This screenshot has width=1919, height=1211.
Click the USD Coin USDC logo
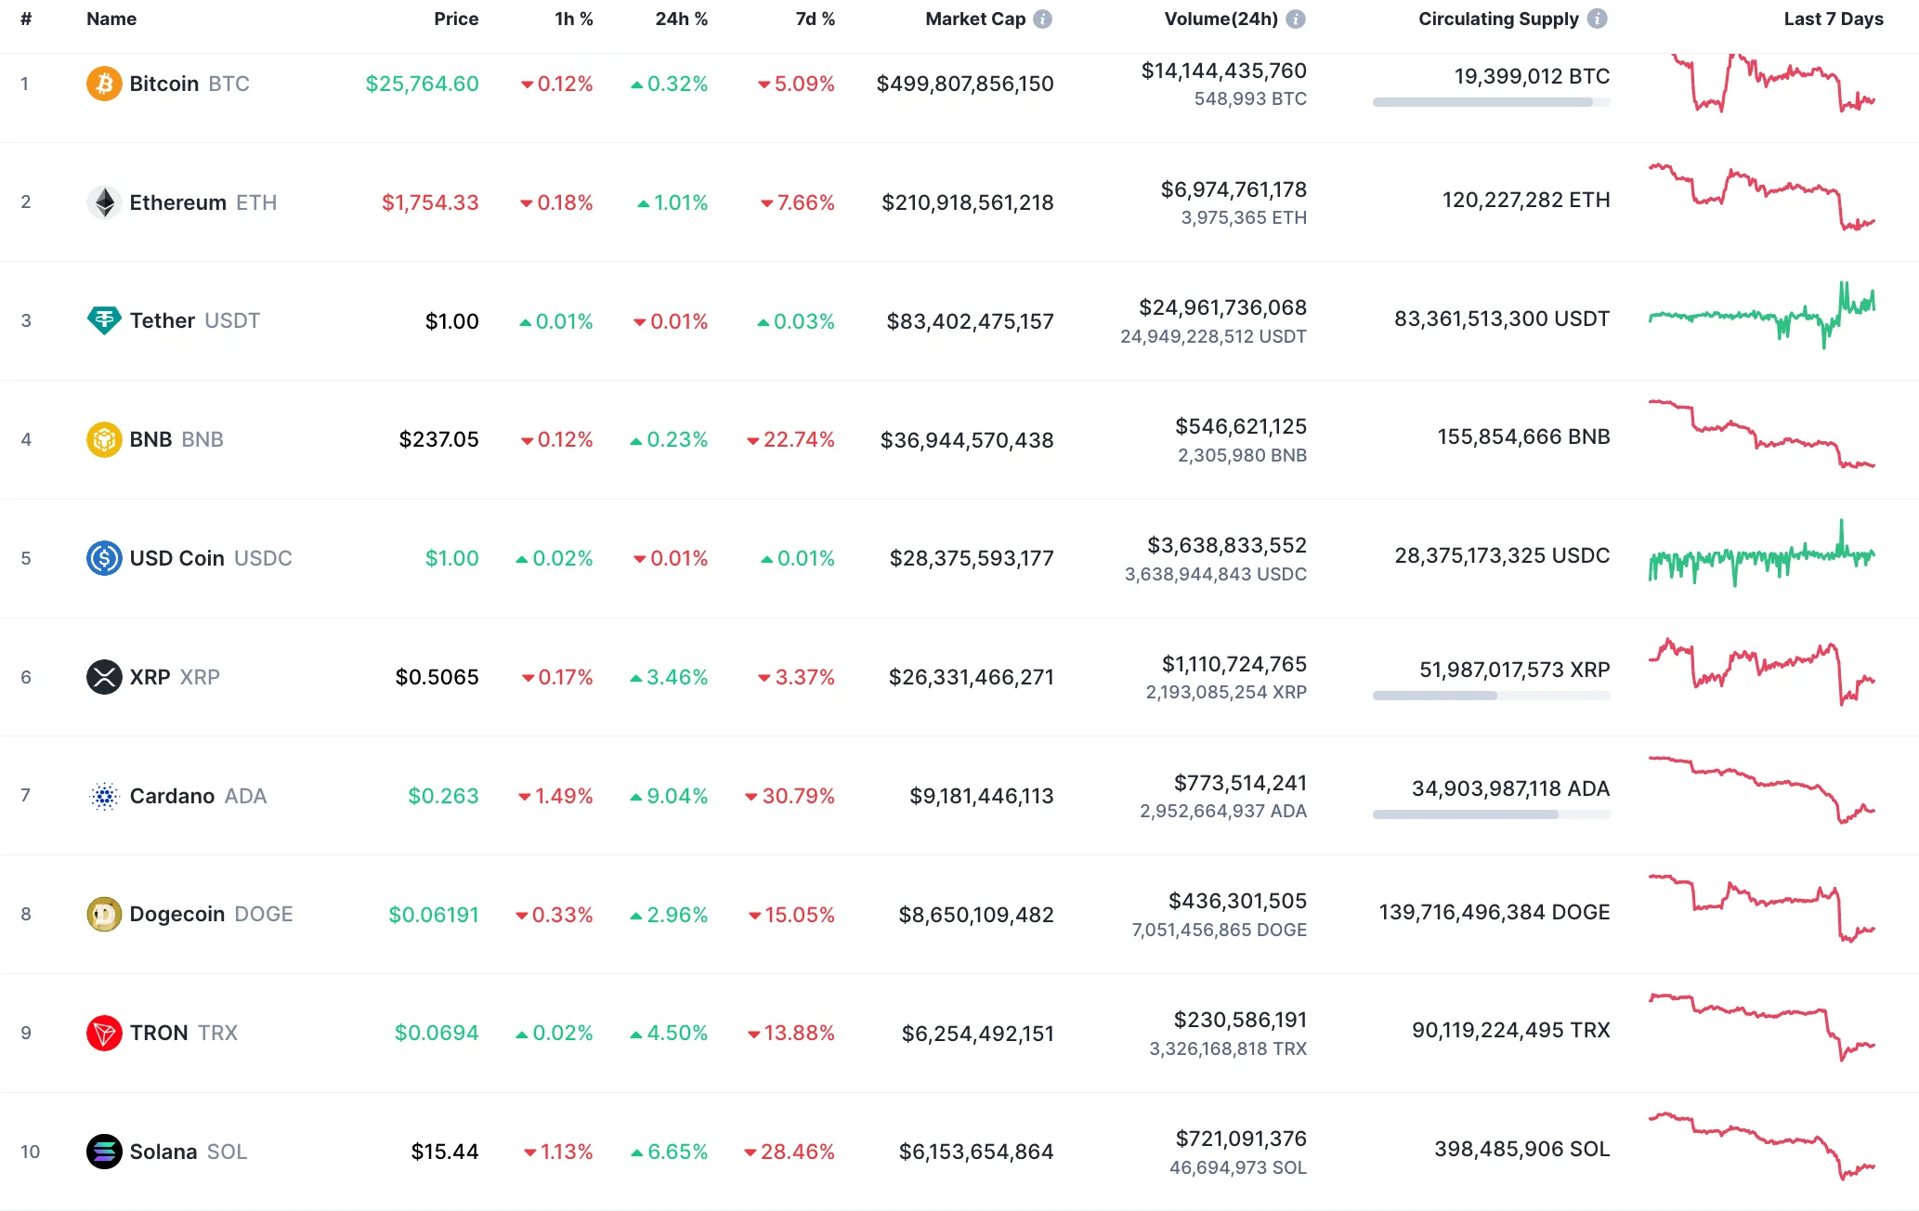(104, 558)
